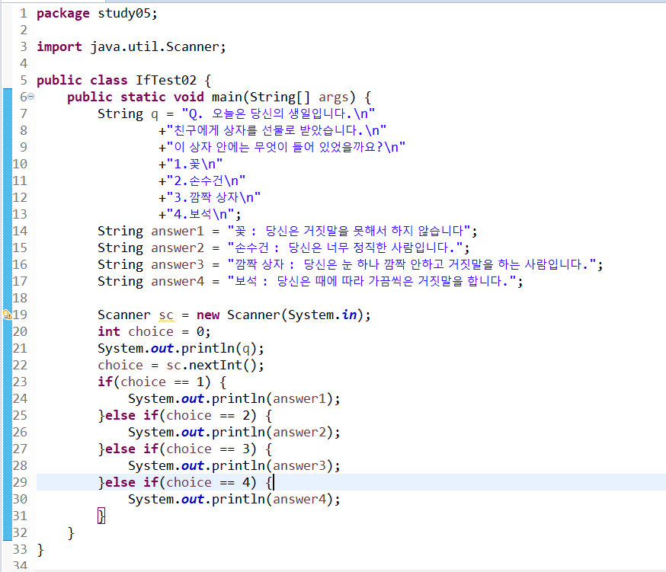Click 'println(q)' call
Image resolution: width=666 pixels, height=572 pixels.
pyautogui.click(x=219, y=349)
